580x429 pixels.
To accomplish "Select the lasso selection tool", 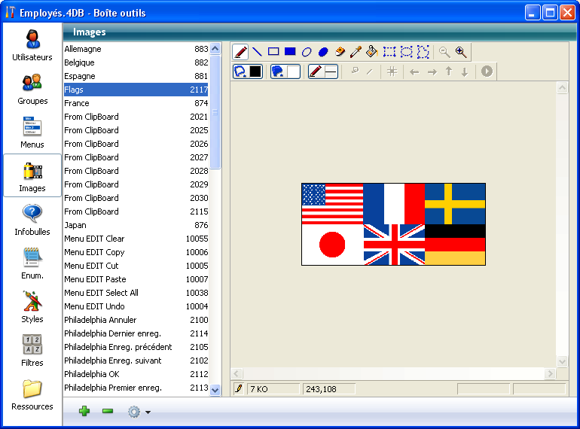I will [x=423, y=52].
